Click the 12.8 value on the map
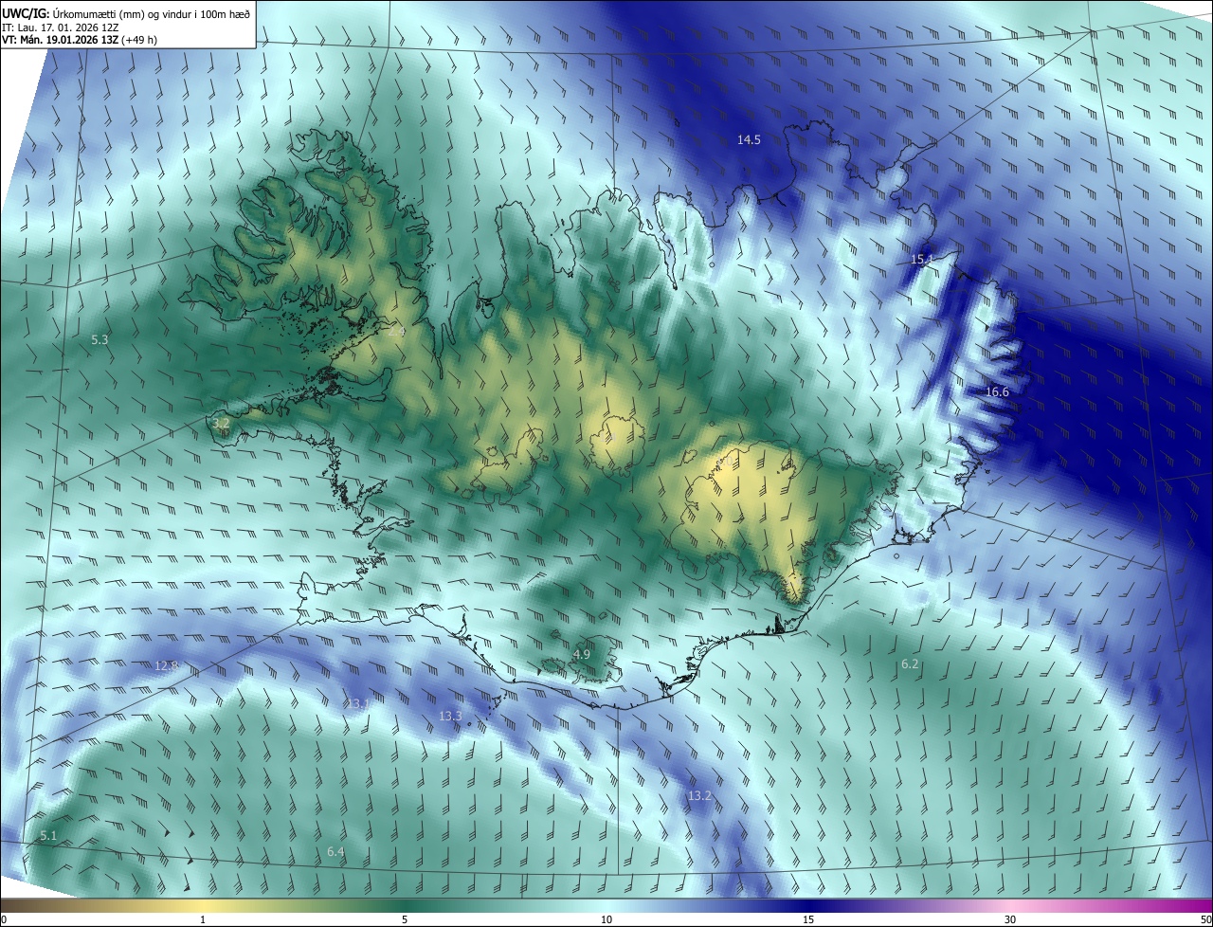Viewport: 1213px width, 927px height. 166,666
